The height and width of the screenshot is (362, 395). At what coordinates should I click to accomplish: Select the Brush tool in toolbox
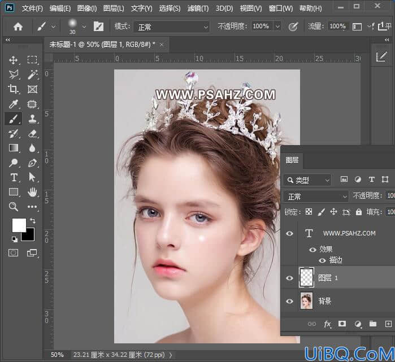[x=14, y=119]
